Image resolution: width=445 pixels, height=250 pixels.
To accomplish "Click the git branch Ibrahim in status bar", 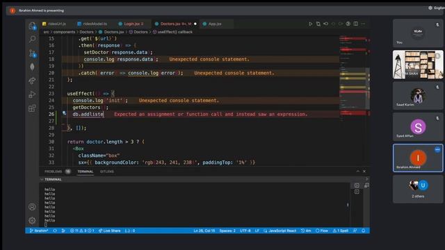I will (39, 231).
